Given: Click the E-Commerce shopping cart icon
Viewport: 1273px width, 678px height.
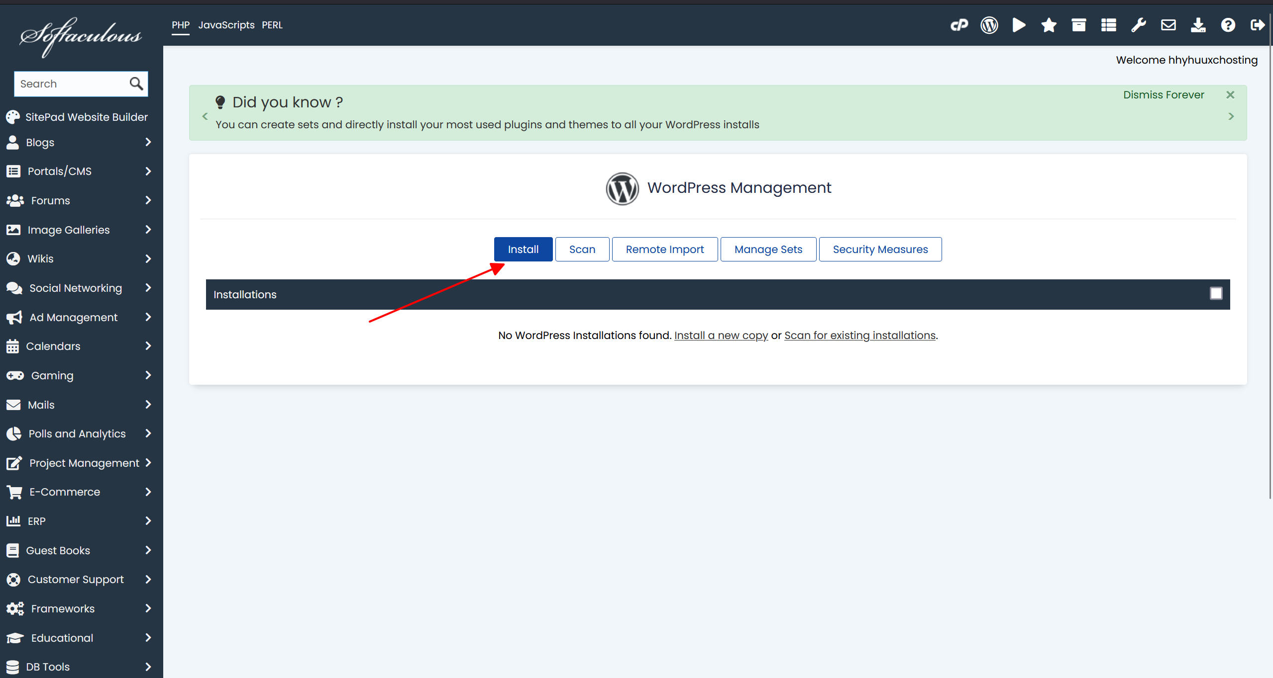Looking at the screenshot, I should [14, 492].
